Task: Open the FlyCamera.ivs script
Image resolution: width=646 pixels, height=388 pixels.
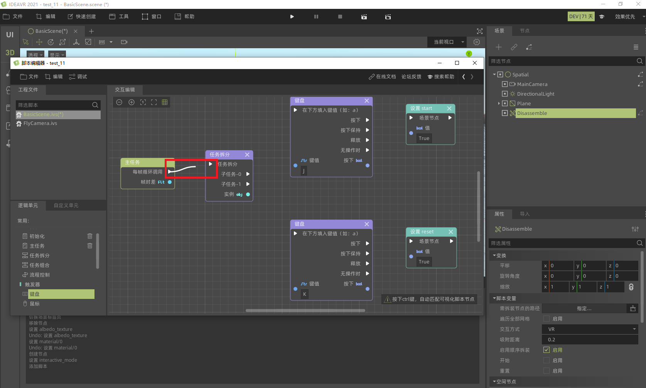Action: click(x=40, y=123)
